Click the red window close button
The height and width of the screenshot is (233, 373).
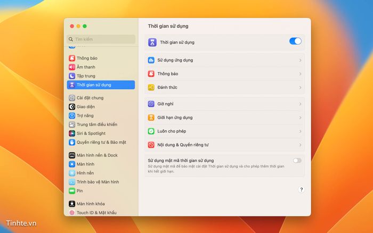point(72,26)
